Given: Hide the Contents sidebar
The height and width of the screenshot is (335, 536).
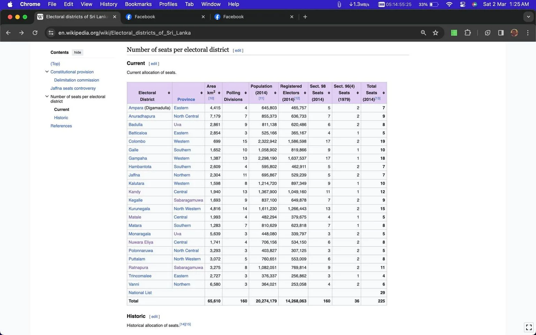Looking at the screenshot, I should tap(77, 52).
